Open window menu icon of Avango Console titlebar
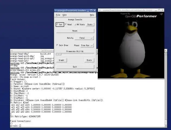The width and height of the screenshot is (171, 130). pos(56,11)
